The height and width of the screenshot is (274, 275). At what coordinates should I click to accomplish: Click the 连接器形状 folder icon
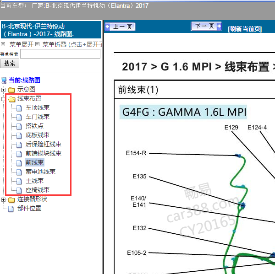11,200
